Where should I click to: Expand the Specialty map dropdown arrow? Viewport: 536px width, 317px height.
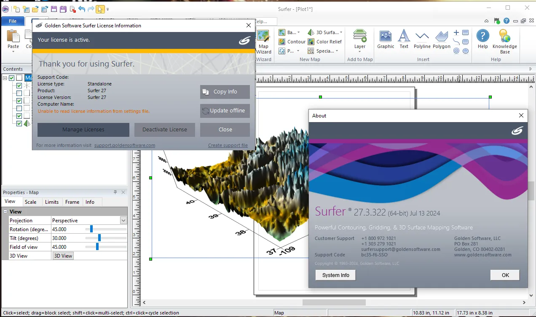tap(337, 51)
